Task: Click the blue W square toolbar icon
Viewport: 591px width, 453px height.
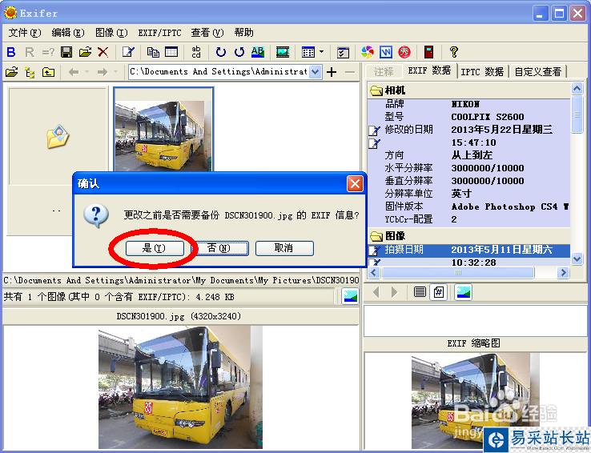Action: 386,52
